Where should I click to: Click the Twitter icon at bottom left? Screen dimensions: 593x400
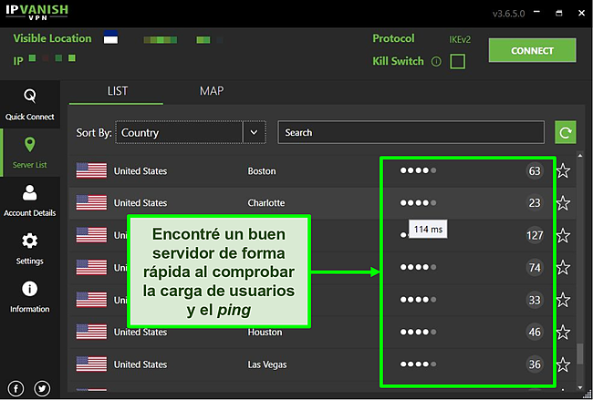[42, 388]
